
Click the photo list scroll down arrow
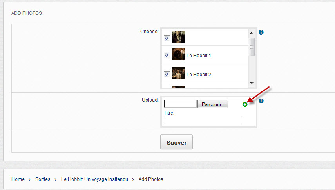click(252, 83)
